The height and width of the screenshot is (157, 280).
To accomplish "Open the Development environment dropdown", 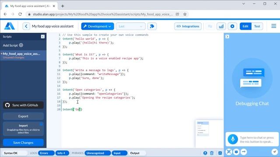I will click(x=98, y=26).
